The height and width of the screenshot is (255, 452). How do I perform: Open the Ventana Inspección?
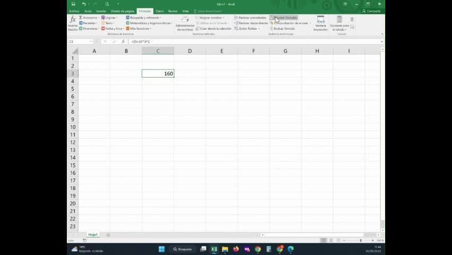[x=320, y=24]
